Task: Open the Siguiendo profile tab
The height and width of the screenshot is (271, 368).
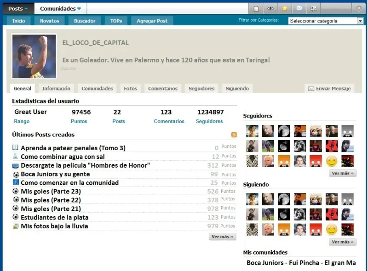Action: 237,89
